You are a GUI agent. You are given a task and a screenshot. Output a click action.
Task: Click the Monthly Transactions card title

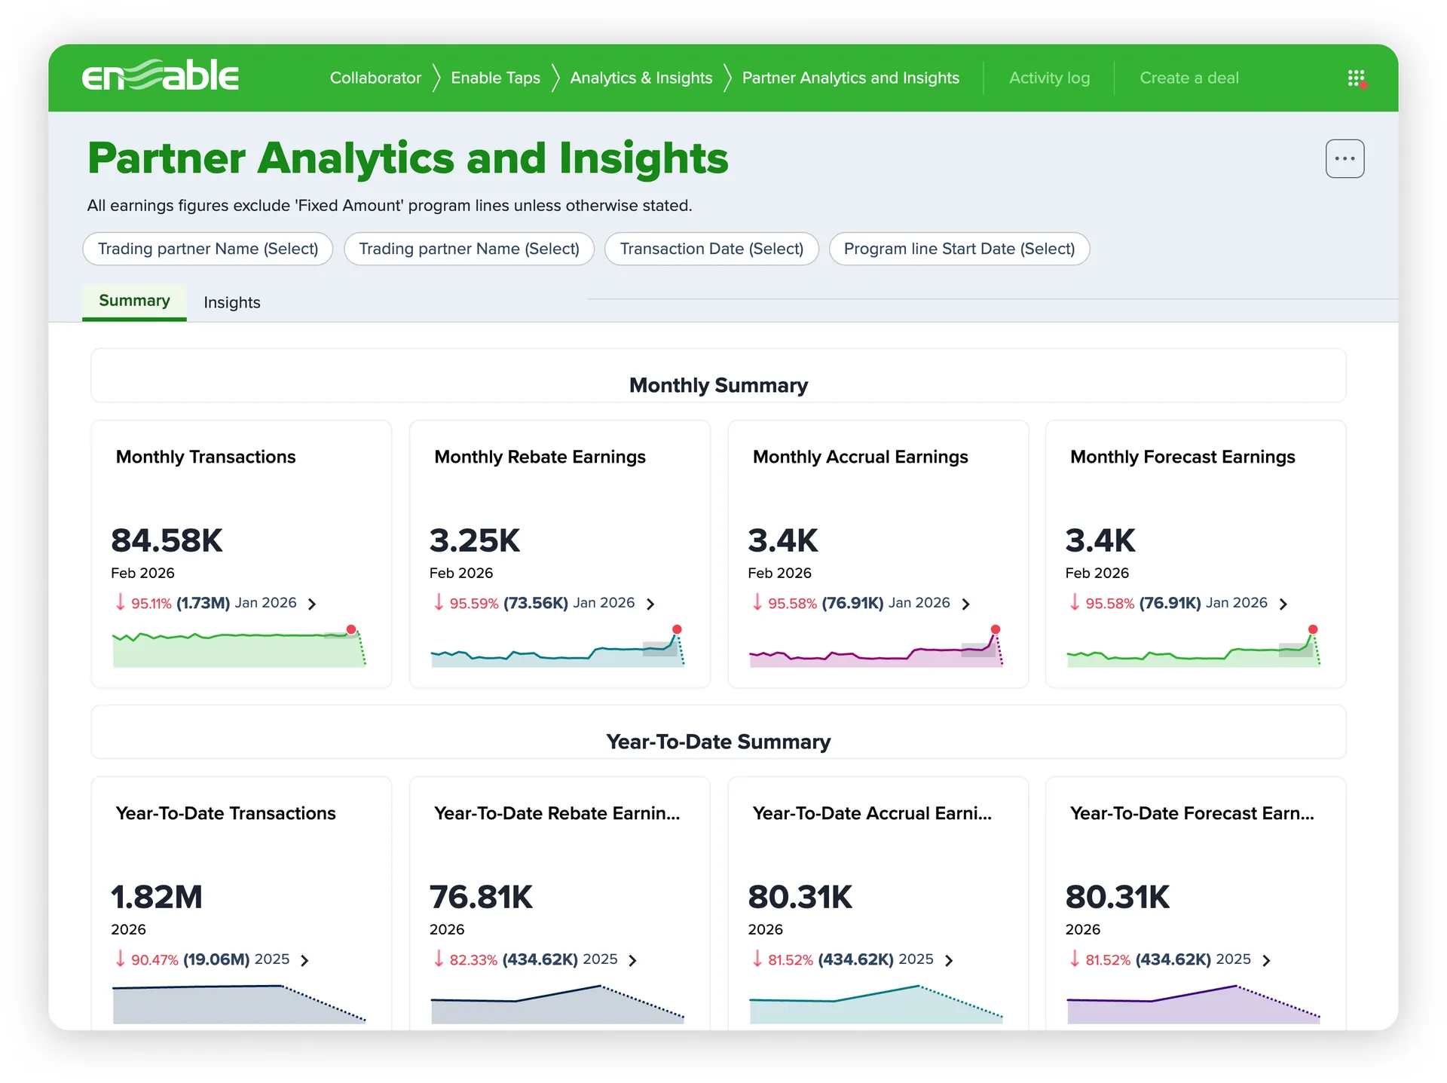[x=206, y=457]
